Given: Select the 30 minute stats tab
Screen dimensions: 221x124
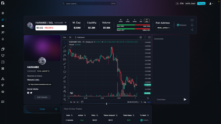Looking at the screenshot, I should (x=121, y=21).
